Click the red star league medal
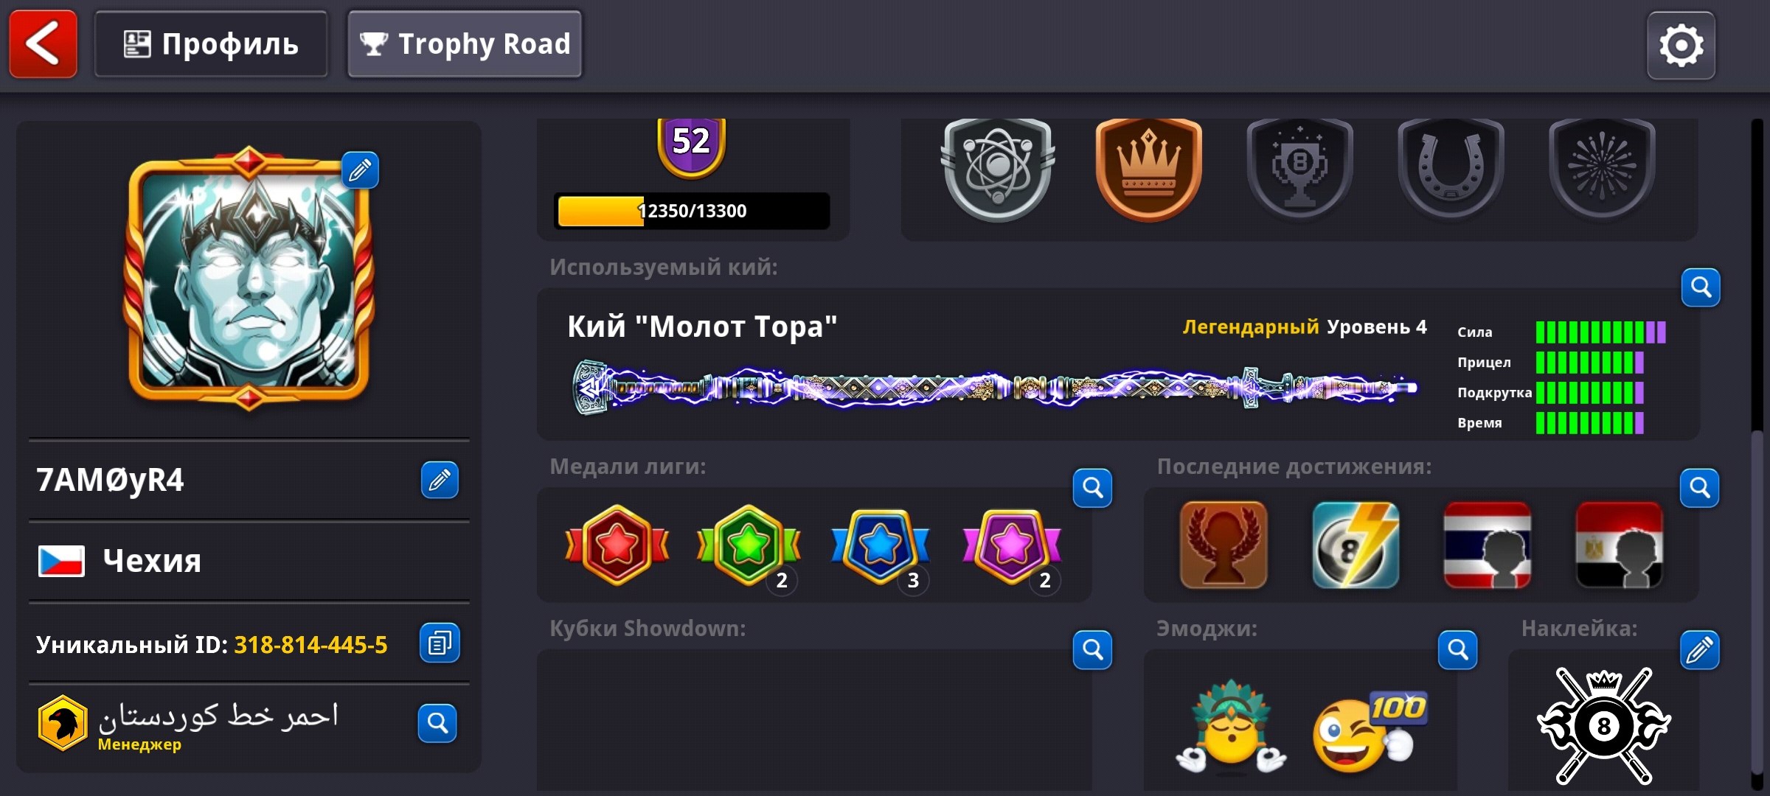Viewport: 1770px width, 796px height. (x=617, y=545)
